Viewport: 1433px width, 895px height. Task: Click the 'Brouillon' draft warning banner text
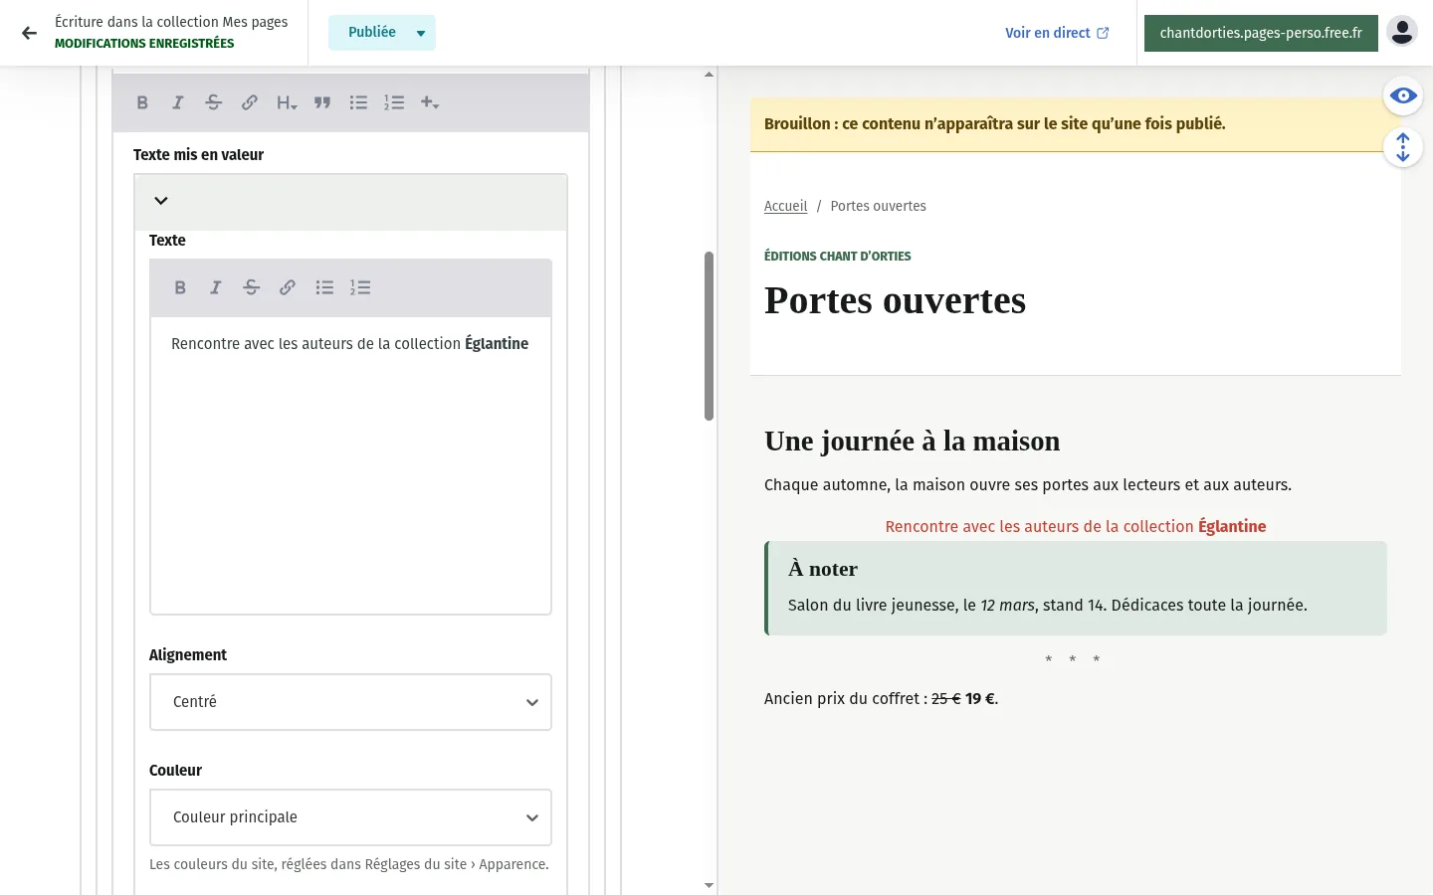[x=994, y=124]
